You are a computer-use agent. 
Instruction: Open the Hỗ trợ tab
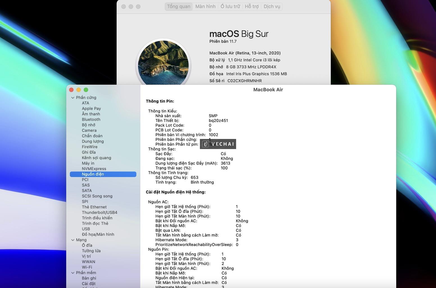point(252,6)
